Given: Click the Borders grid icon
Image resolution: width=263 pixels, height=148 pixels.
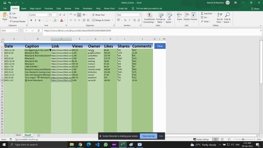Looking at the screenshot, I should [x=47, y=20].
